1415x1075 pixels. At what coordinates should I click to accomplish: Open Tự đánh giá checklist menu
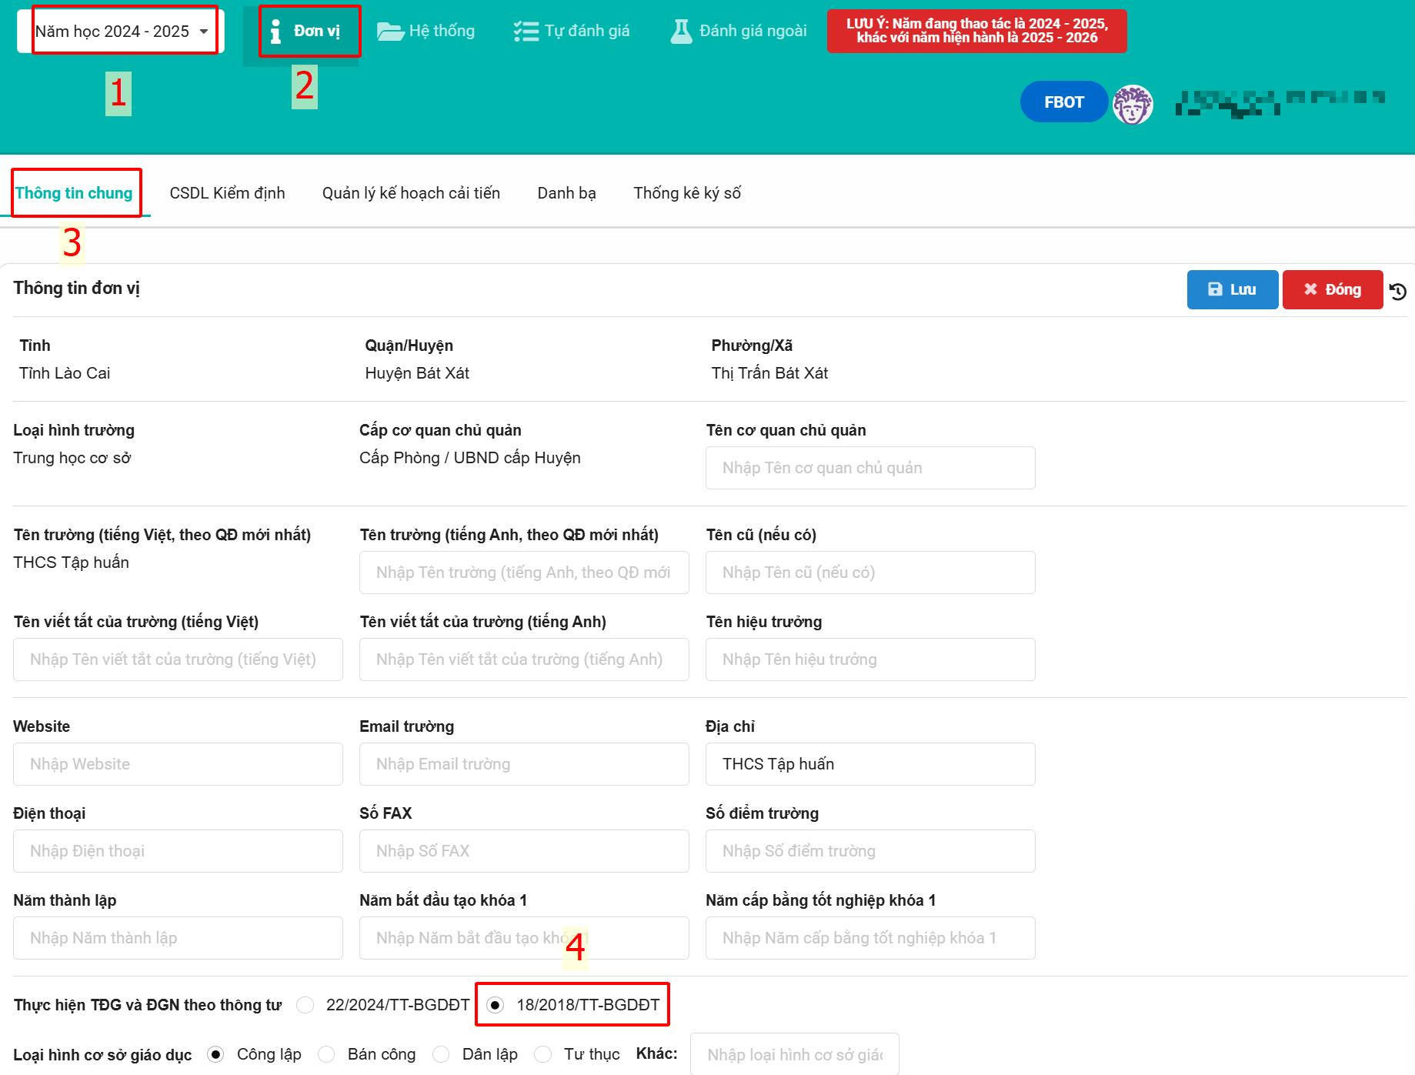(572, 32)
